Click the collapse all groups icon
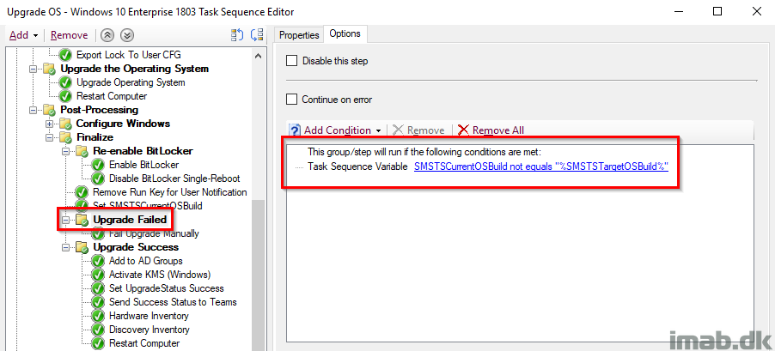Viewport: 775px width, 351px height. (257, 35)
